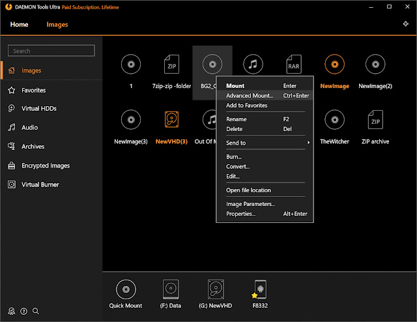Choose Delete from the context menu
This screenshot has height=322, width=417.
pyautogui.click(x=265, y=129)
